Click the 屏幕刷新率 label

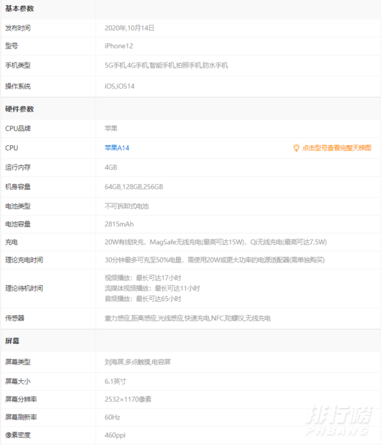pyautogui.click(x=21, y=417)
